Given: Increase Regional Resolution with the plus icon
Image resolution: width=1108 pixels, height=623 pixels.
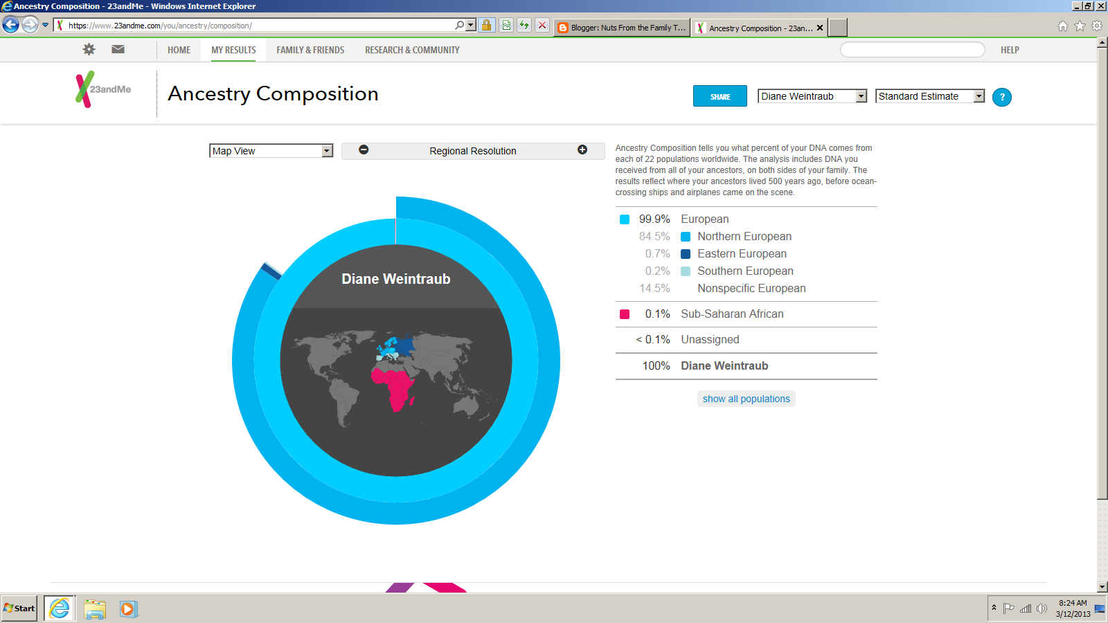Looking at the screenshot, I should click(582, 150).
